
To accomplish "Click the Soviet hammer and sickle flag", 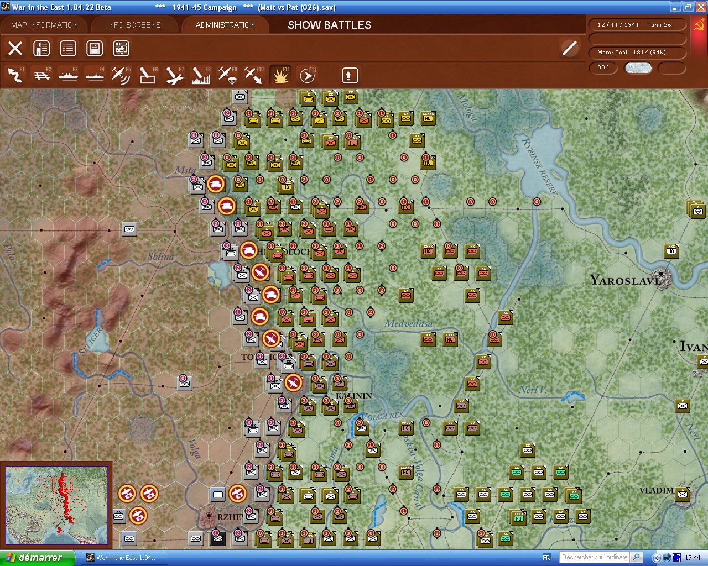I will coord(699,26).
